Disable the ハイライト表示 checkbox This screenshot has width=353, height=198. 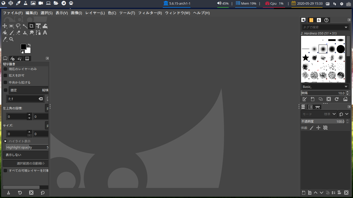[x=5, y=141]
